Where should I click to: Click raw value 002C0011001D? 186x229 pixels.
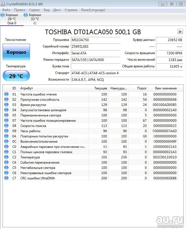coord(165,157)
